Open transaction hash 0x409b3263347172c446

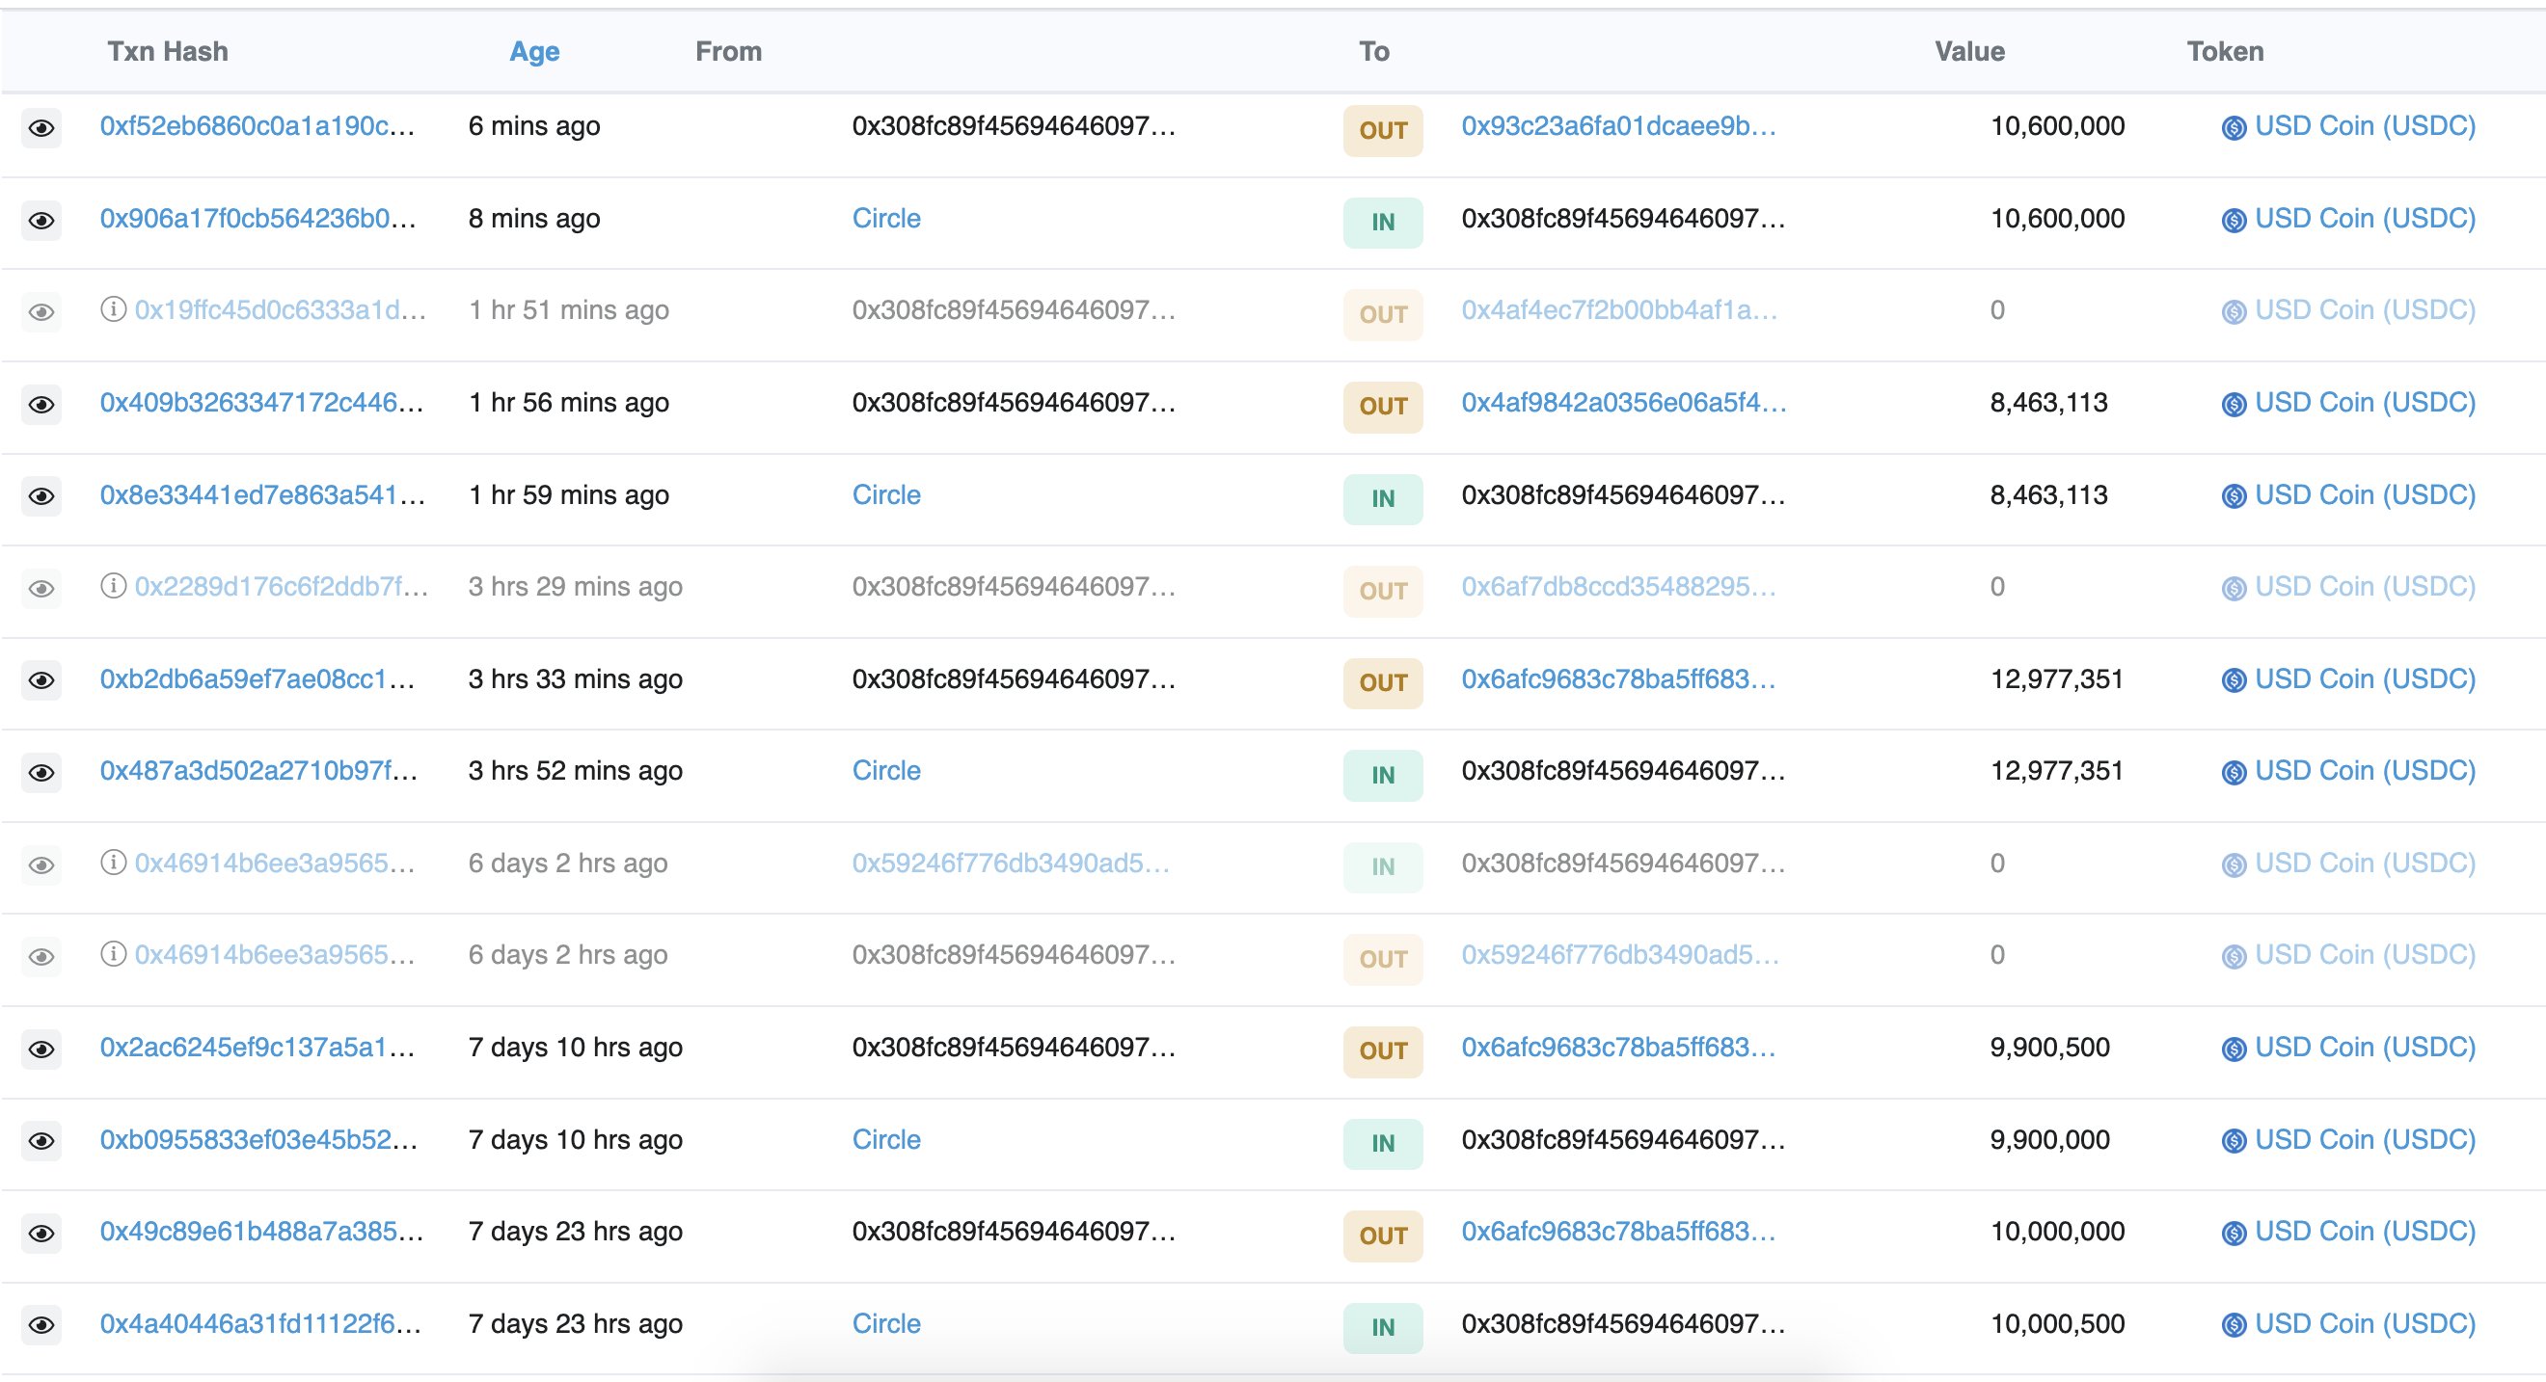[x=262, y=402]
